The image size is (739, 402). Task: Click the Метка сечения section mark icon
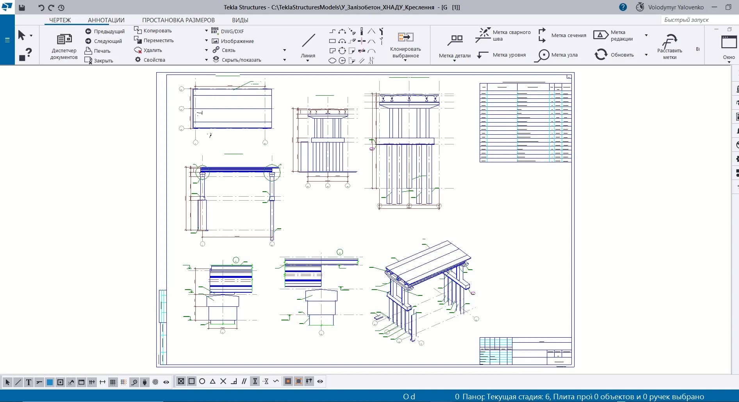[542, 35]
